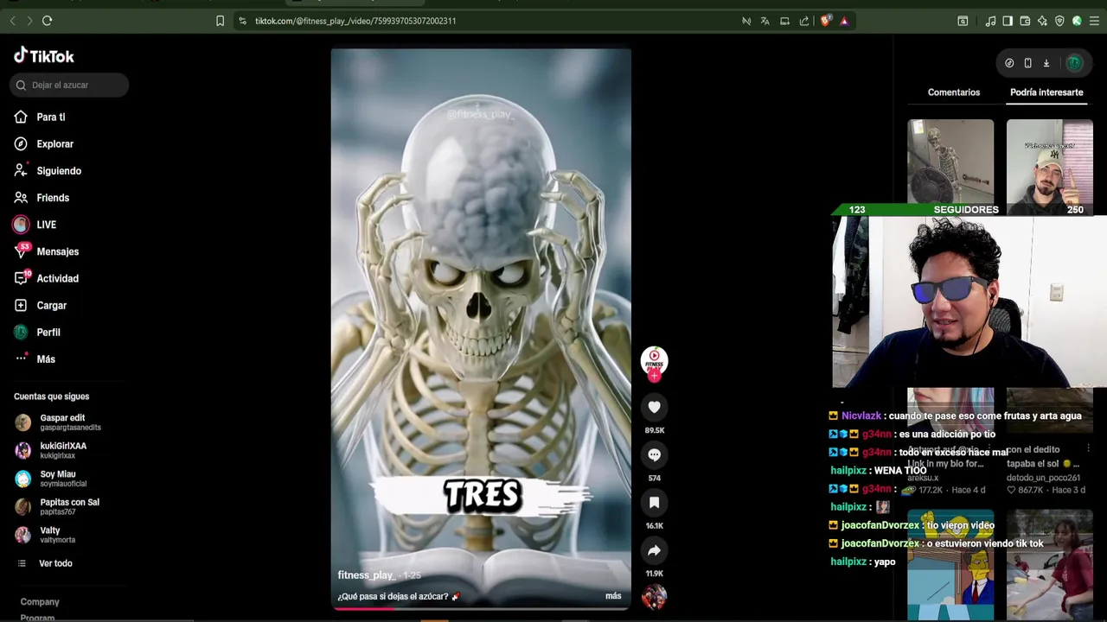Click the TikTok logo
This screenshot has height=622, width=1107.
[44, 56]
